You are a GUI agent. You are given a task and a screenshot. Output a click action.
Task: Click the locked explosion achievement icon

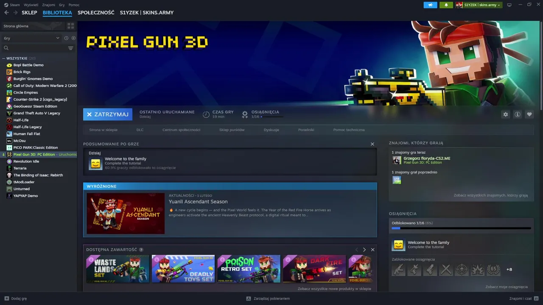[x=478, y=269]
